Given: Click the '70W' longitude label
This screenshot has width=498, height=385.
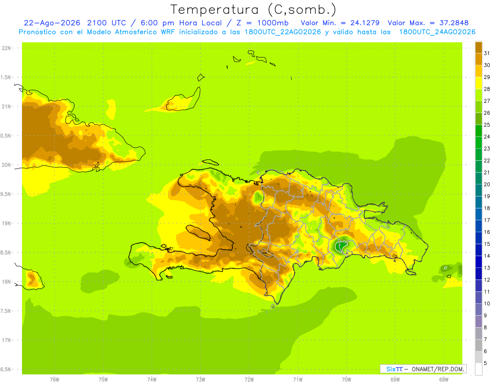Looking at the screenshot, I should tap(347, 380).
